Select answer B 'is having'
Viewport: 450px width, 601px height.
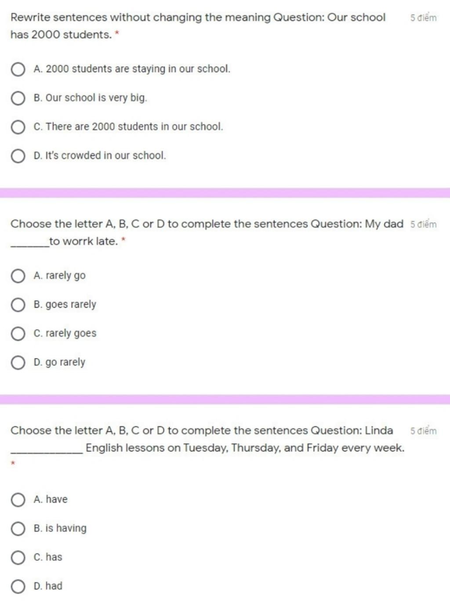(18, 529)
